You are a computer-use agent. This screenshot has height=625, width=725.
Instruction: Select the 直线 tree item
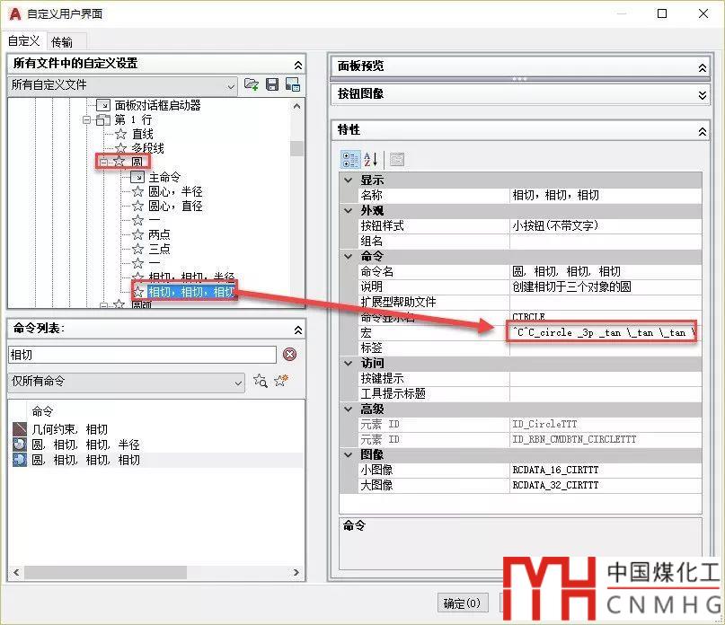[x=143, y=134]
